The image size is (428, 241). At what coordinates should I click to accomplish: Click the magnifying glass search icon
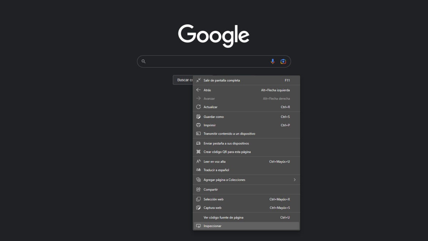(143, 61)
